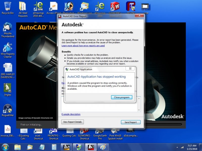Screen dimensions: 202x151
Task: Launch eDrawings 2016 x64 shortcut
Action: 38,9
